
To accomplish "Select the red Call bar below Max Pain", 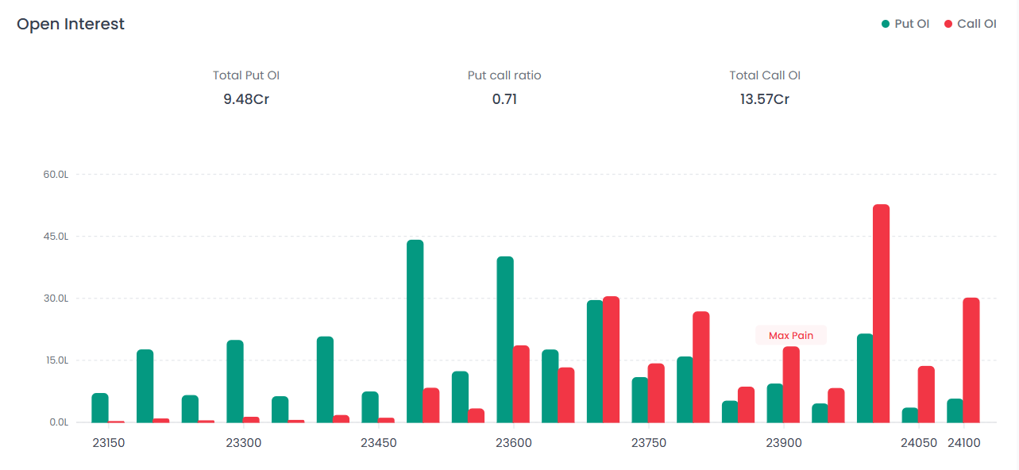I will [x=791, y=384].
